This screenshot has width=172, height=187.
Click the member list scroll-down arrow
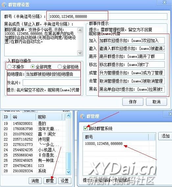(x=68, y=172)
